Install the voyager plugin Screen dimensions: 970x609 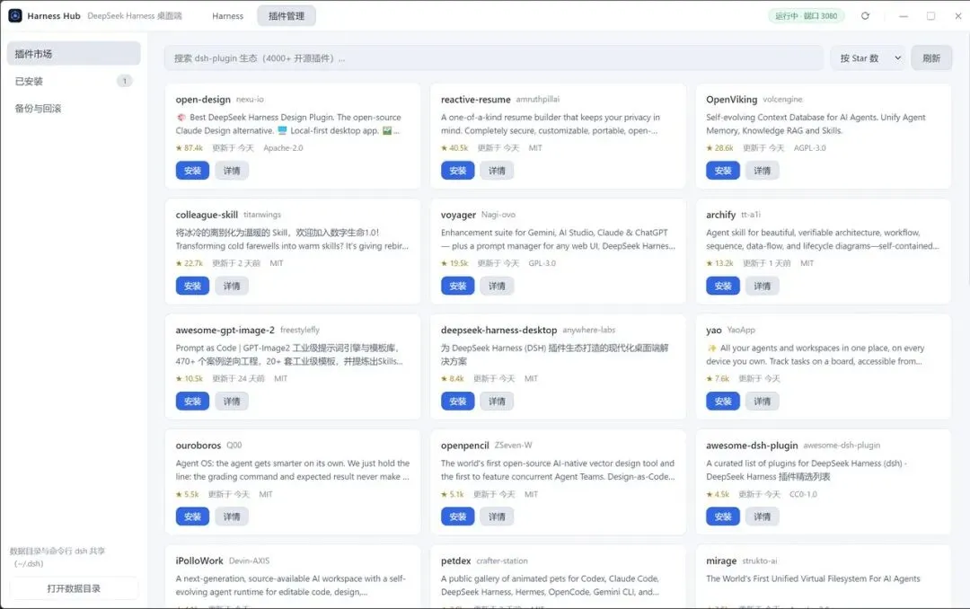[458, 286]
